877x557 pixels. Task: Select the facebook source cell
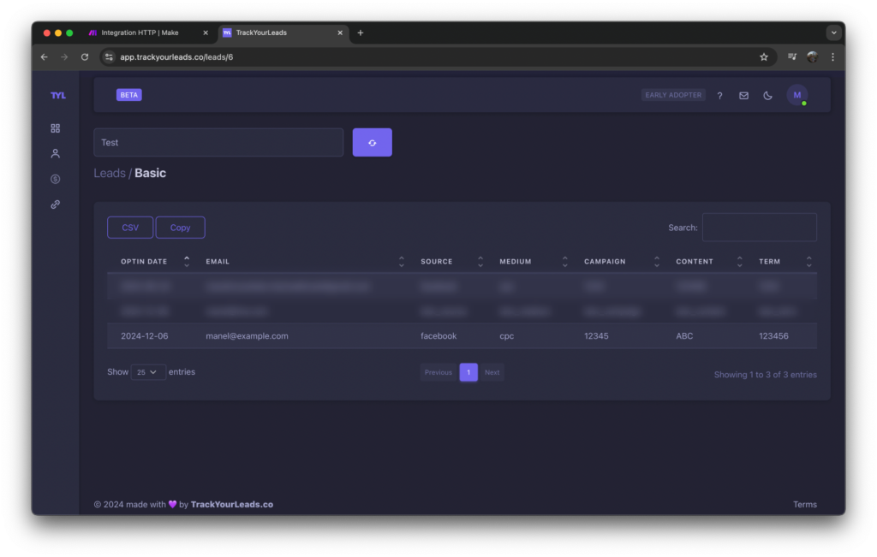(x=438, y=336)
